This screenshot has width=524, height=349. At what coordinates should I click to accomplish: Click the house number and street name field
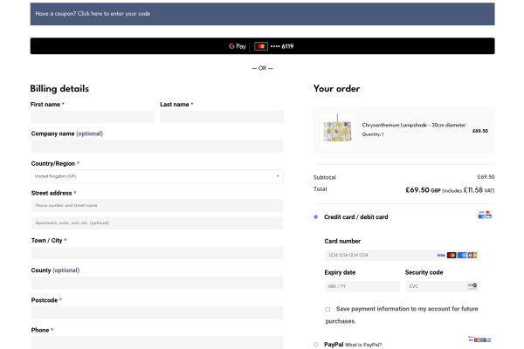coord(157,205)
